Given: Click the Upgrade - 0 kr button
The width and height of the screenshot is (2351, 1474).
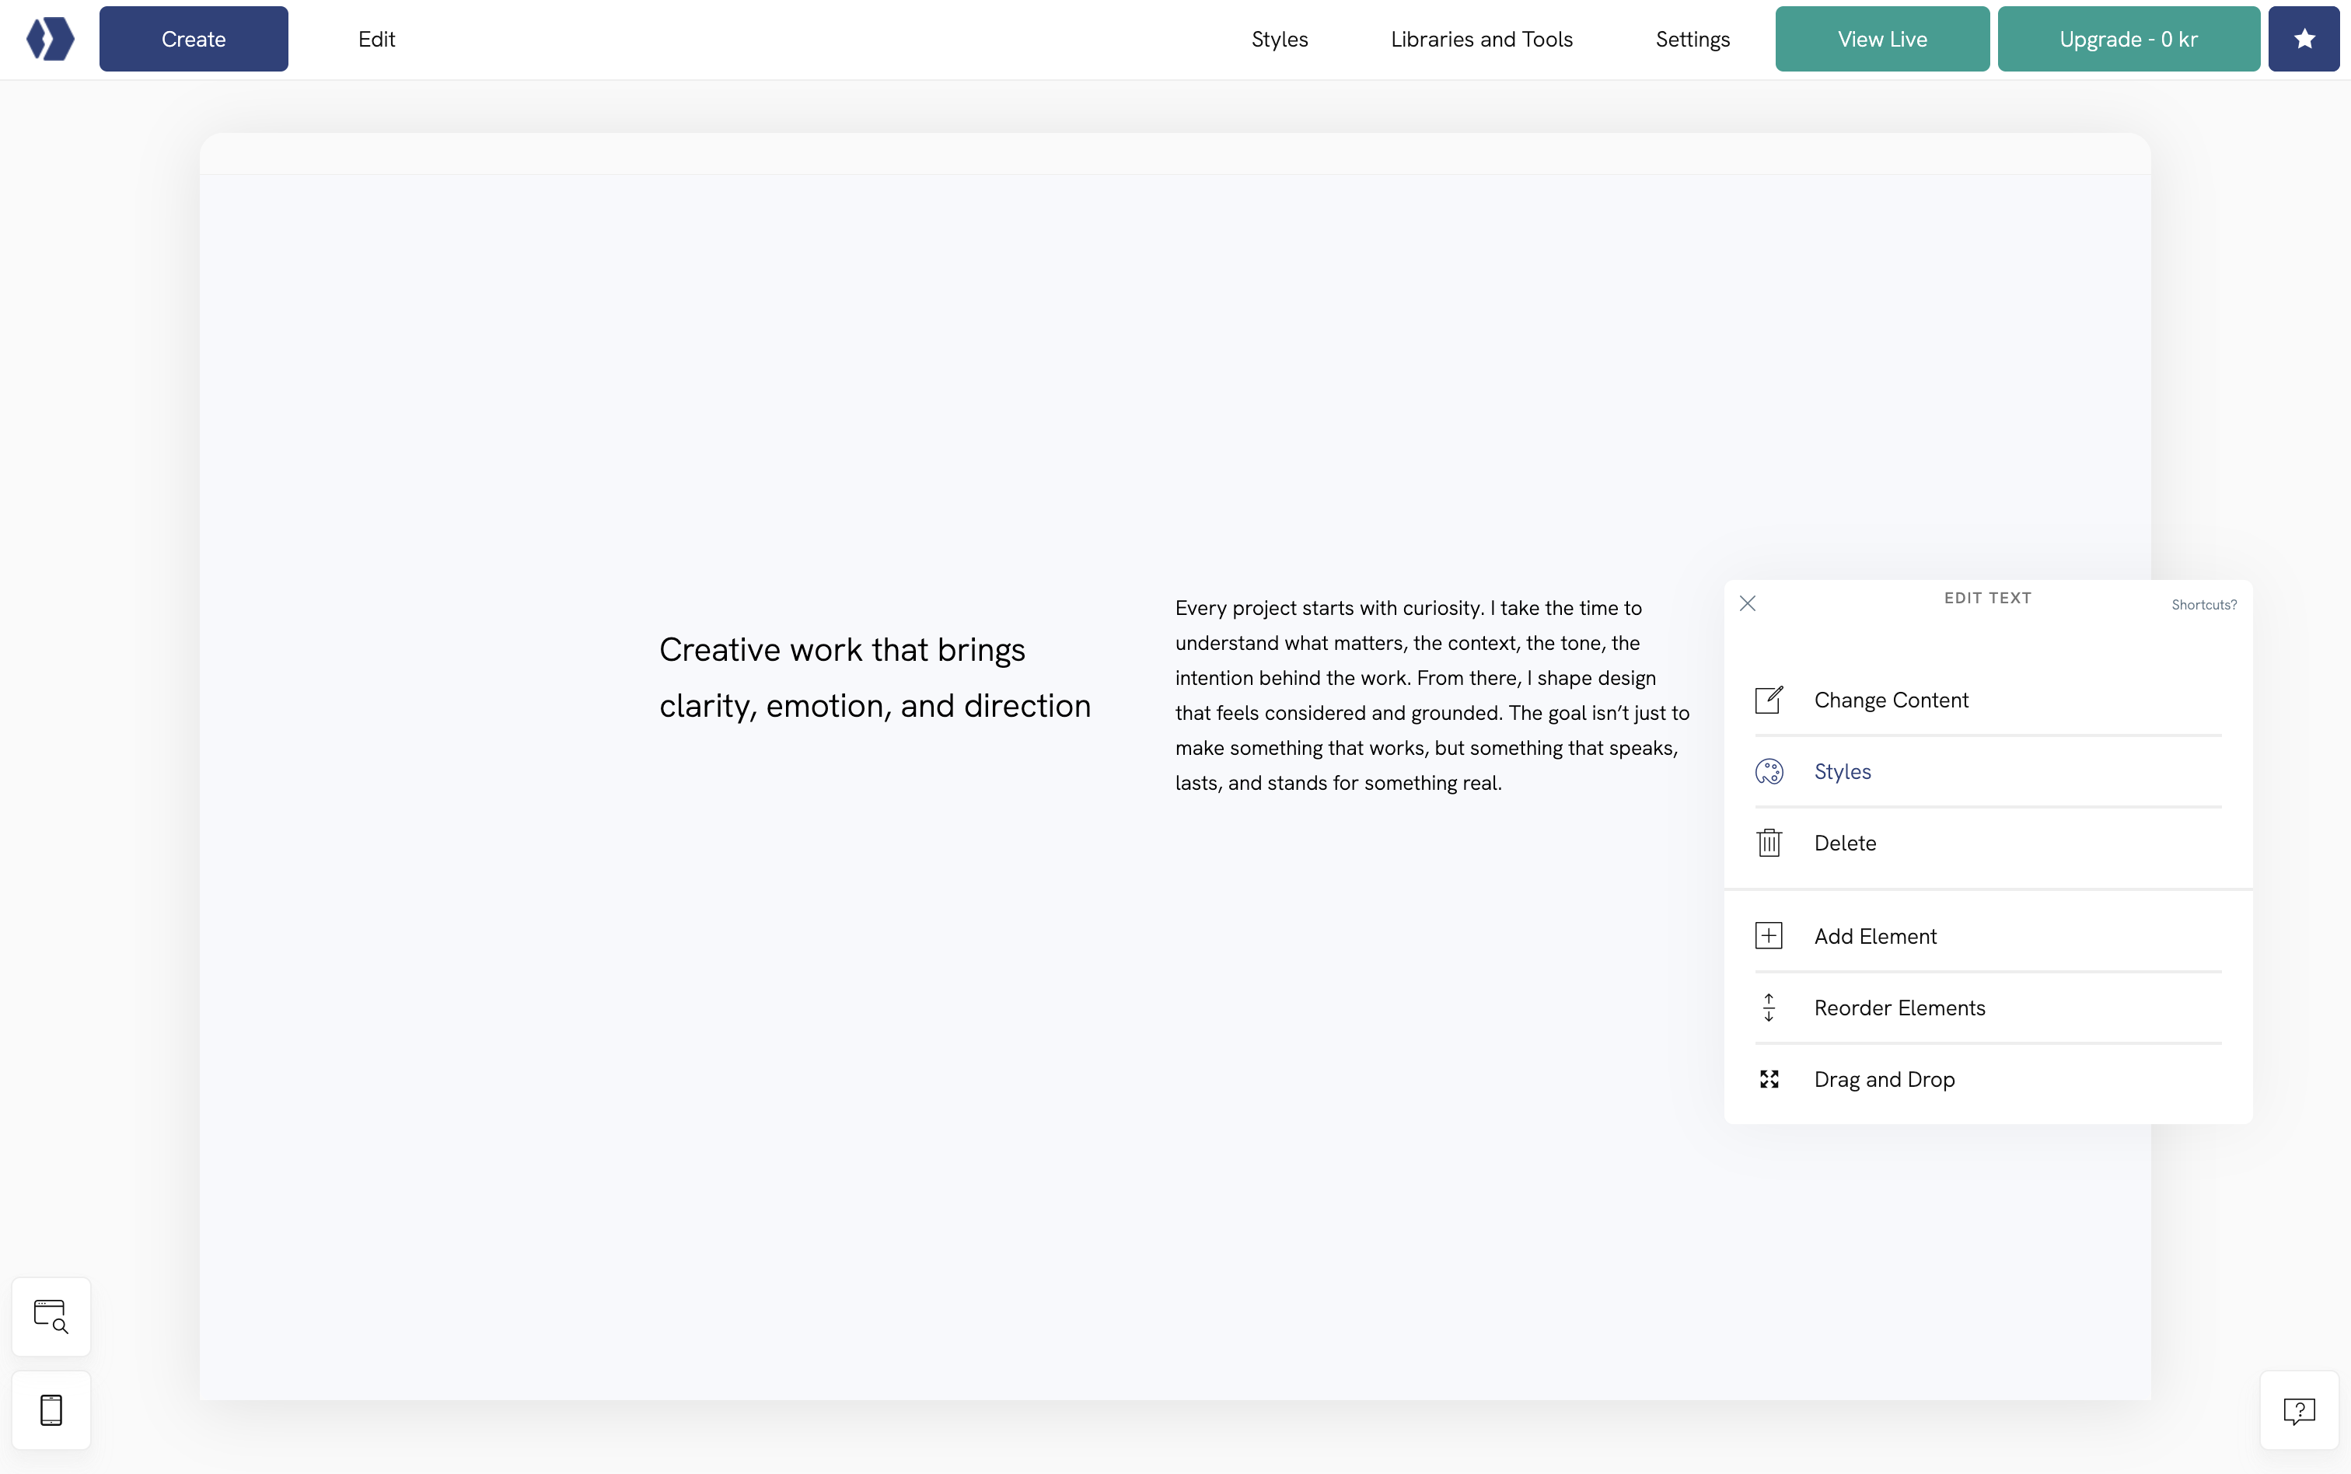Looking at the screenshot, I should (2128, 39).
